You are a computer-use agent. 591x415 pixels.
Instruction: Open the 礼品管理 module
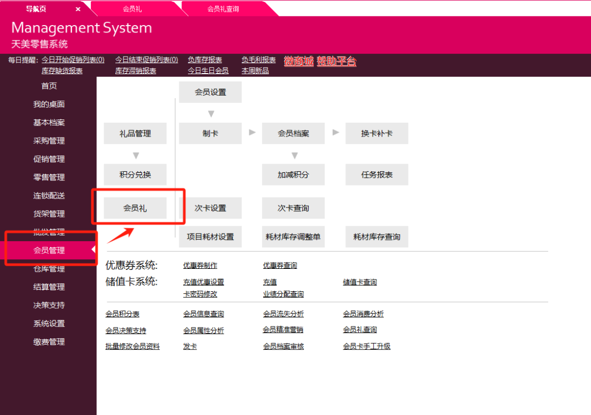pos(135,133)
